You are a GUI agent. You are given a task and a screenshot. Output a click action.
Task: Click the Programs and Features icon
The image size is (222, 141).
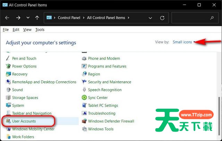point(84,66)
